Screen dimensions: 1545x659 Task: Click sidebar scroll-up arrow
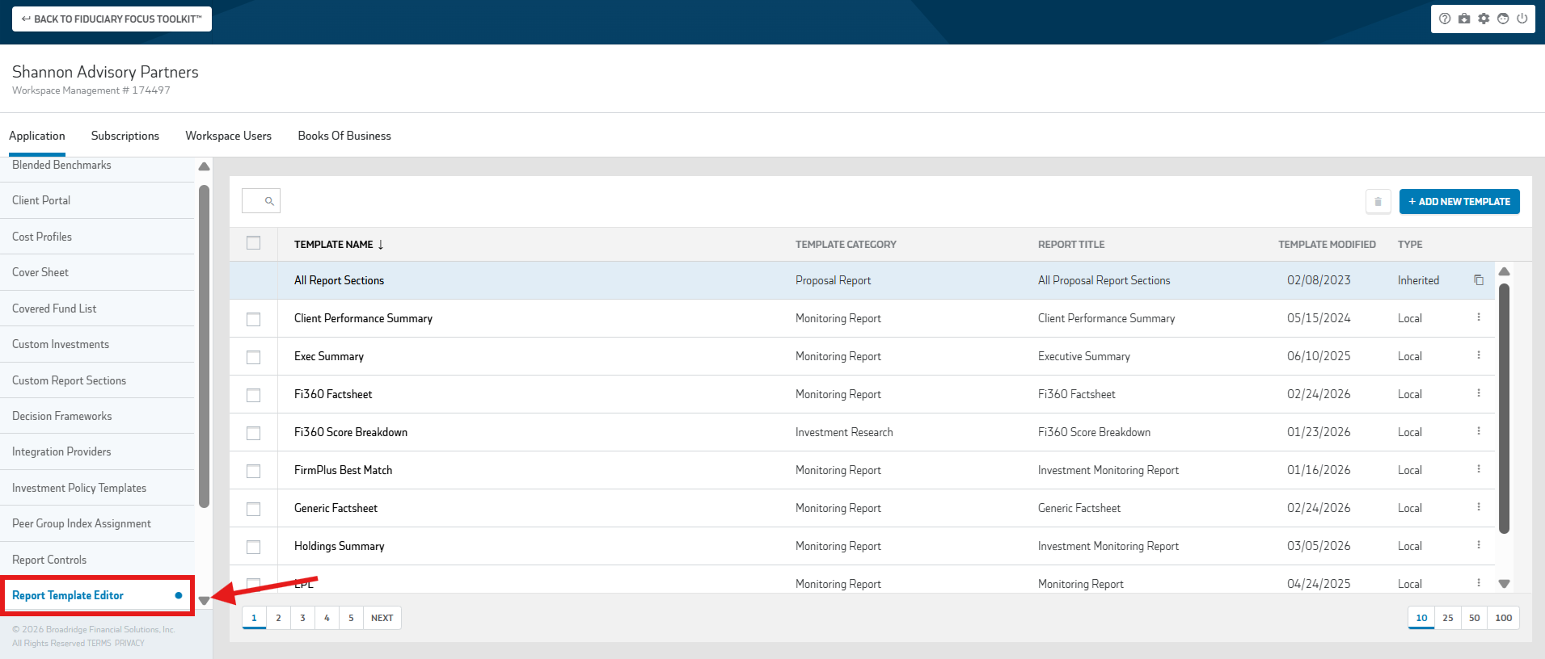click(204, 166)
